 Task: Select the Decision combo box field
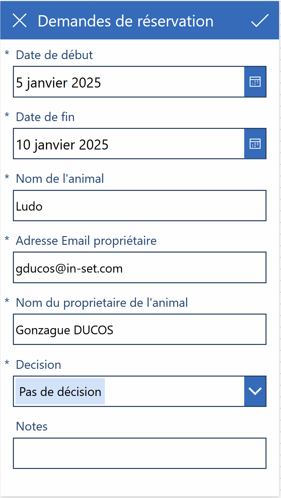(140, 391)
